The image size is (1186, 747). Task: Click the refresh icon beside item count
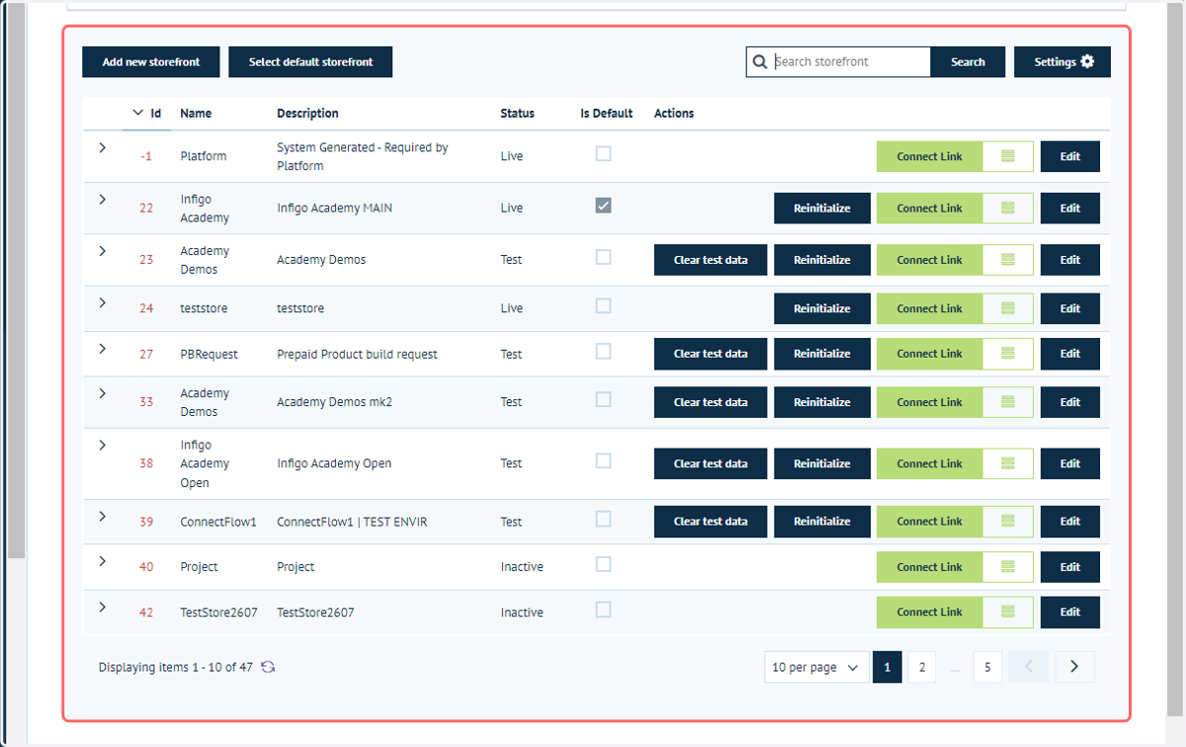pos(268,667)
